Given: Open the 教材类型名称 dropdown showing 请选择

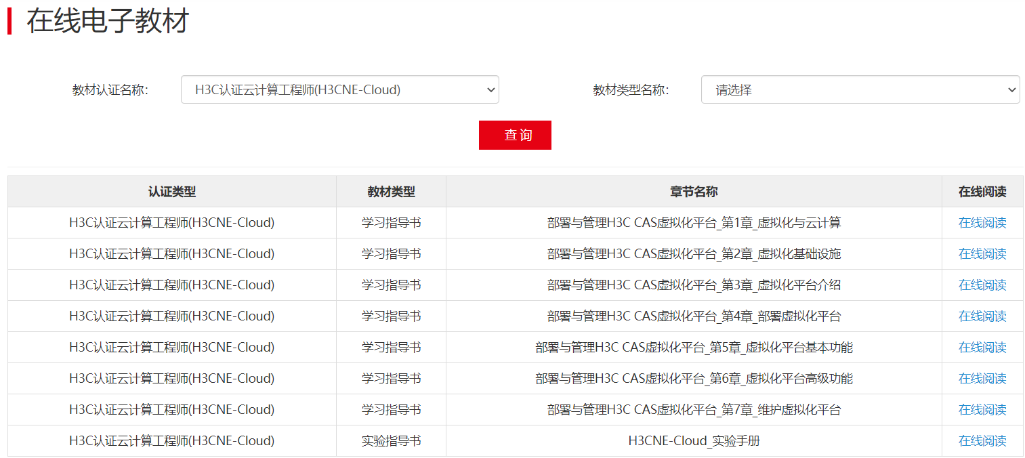Looking at the screenshot, I should click(x=860, y=89).
